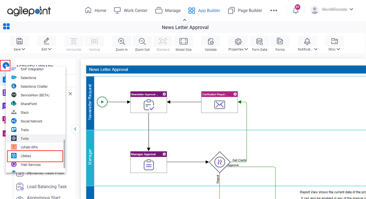Open Clarification Required activity gear settings
The height and width of the screenshot is (199, 366).
(x=235, y=94)
